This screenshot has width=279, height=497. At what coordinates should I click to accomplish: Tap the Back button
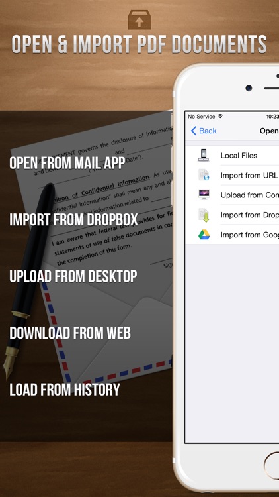(x=204, y=131)
